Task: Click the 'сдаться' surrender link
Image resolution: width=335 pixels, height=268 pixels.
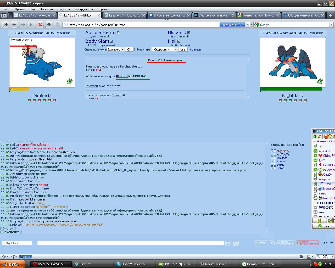Action: tap(196, 49)
